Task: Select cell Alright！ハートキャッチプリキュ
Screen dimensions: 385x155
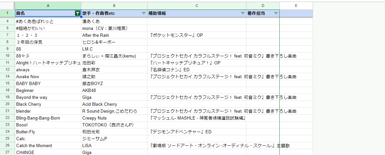Action: click(x=48, y=63)
